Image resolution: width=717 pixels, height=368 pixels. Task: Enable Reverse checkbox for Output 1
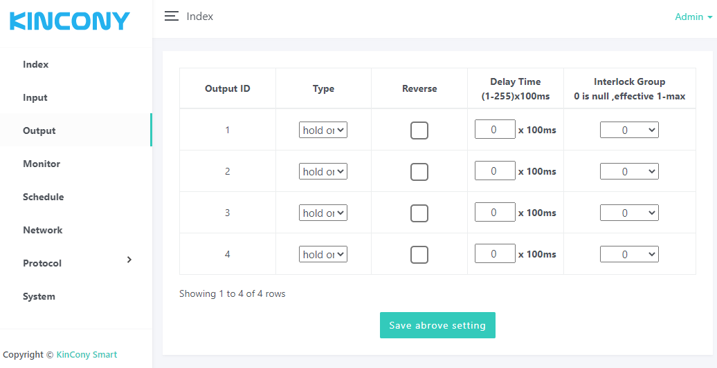[x=419, y=130]
